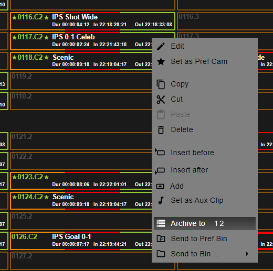Viewport: 273px width, 271px height.
Task: Select empty clip slot 0121.2
Action: (x=81, y=141)
